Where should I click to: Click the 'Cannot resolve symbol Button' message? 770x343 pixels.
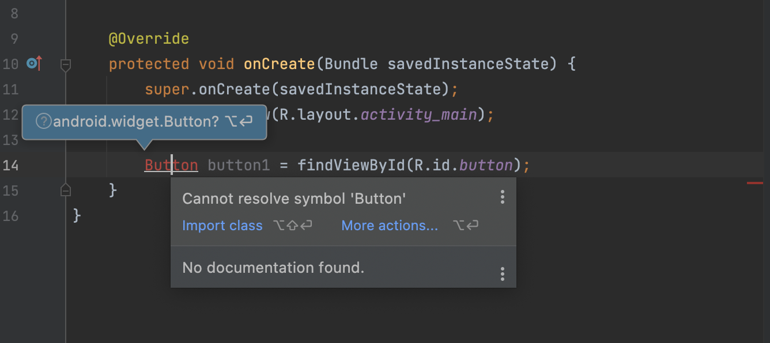pyautogui.click(x=295, y=197)
